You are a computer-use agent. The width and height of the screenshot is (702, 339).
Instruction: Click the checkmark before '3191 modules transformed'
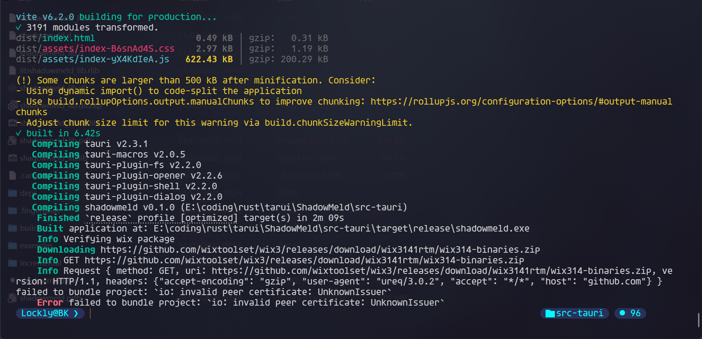coord(18,27)
